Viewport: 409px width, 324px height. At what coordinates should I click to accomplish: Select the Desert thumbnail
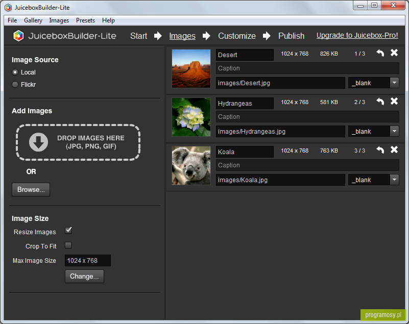191,68
